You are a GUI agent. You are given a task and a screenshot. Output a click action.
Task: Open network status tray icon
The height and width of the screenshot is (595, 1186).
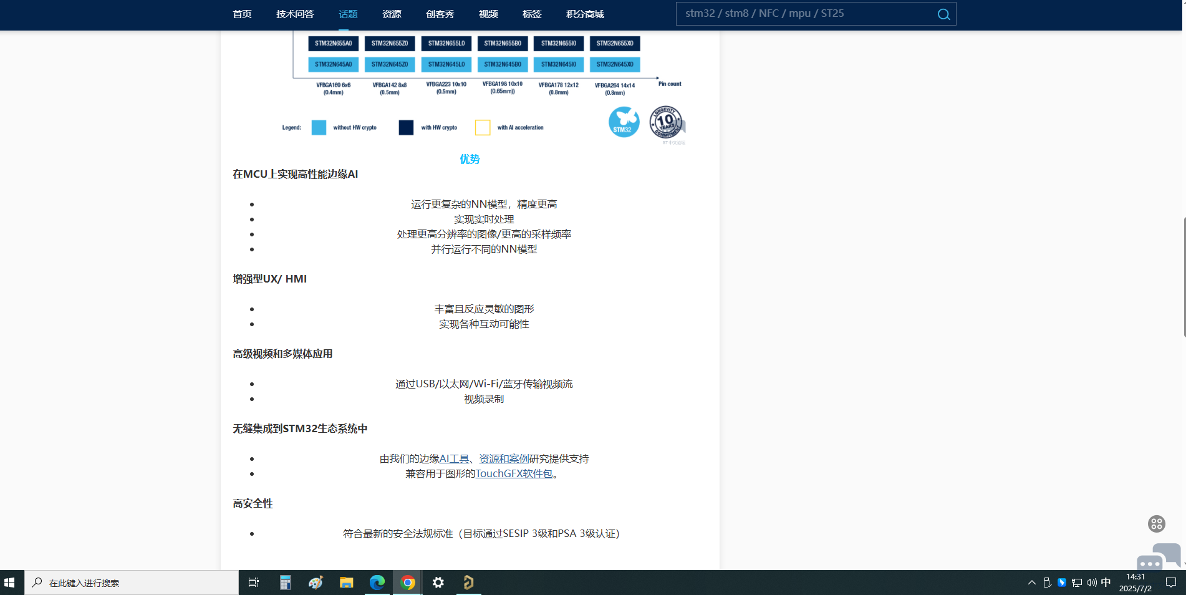(1077, 583)
